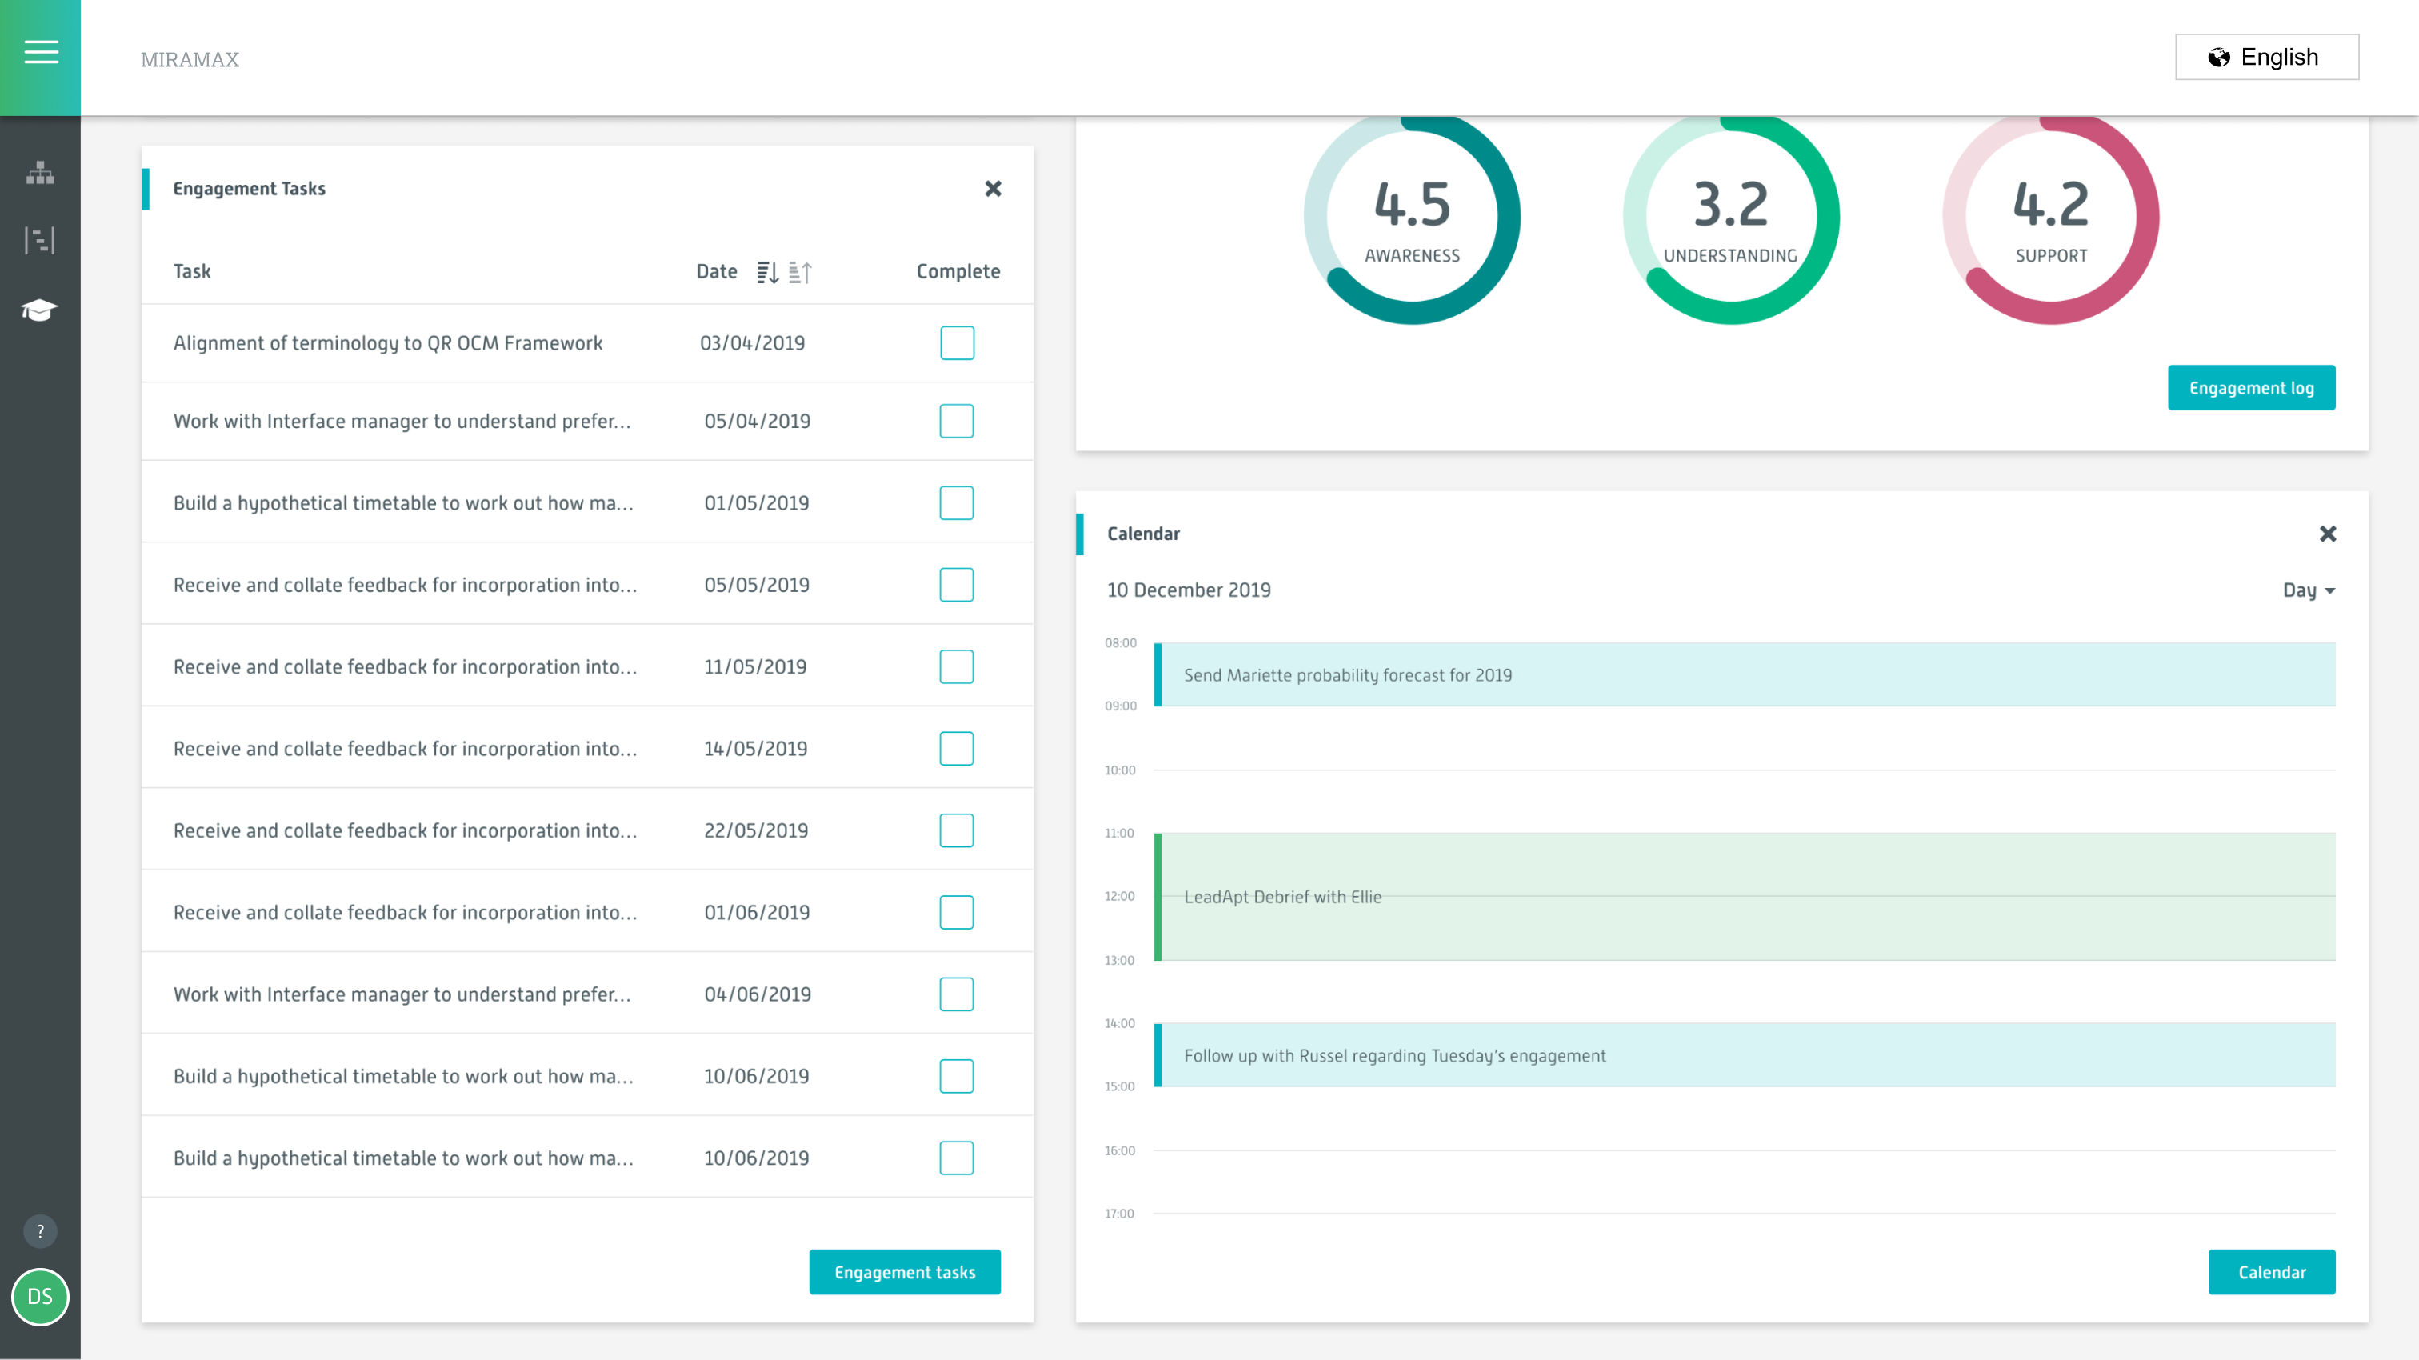
Task: Click the graduation cap learning icon
Action: [x=38, y=310]
